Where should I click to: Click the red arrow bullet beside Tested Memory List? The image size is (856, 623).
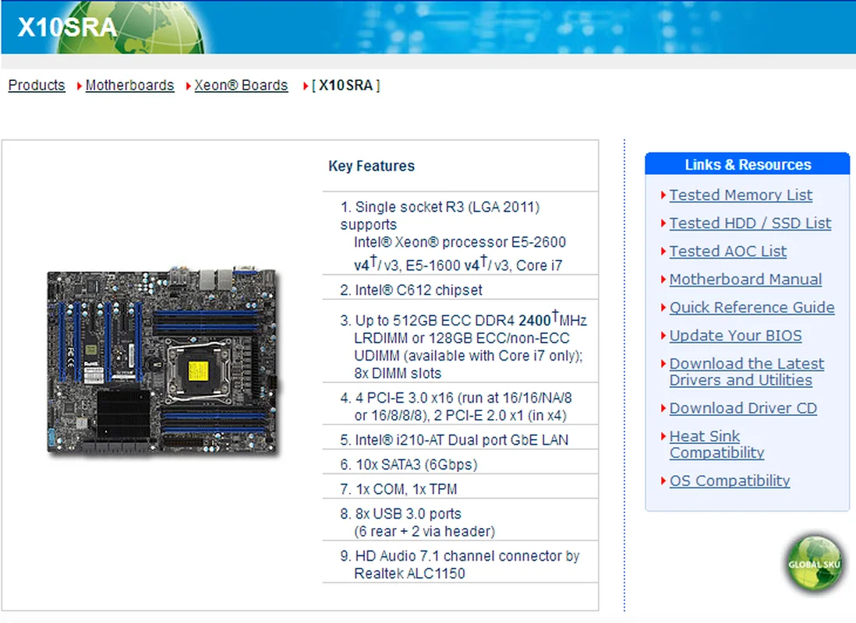[663, 195]
